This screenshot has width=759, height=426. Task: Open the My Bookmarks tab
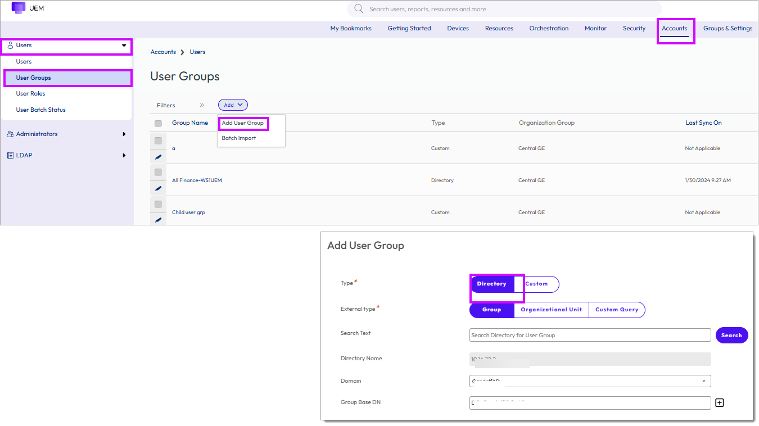351,29
